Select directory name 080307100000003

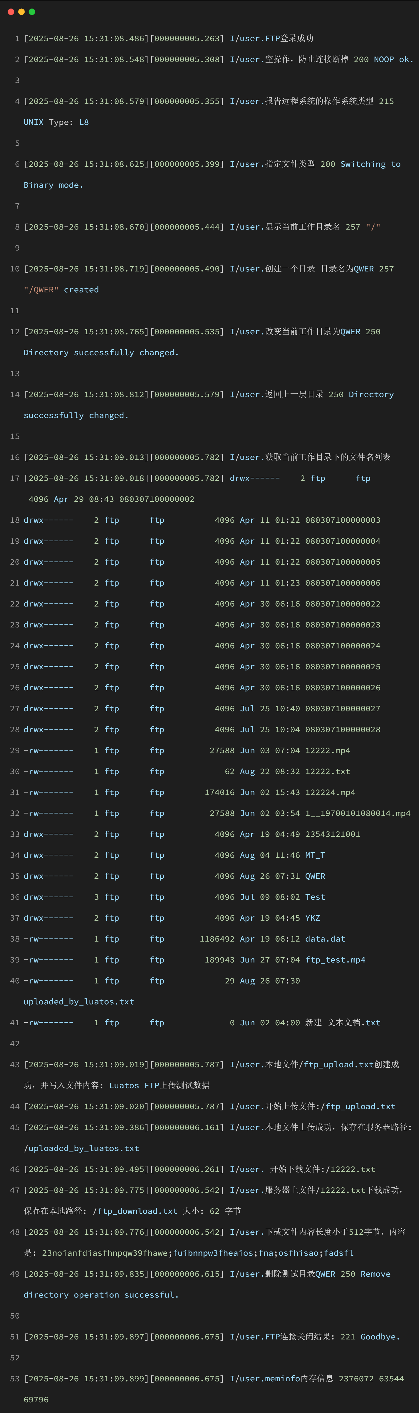click(343, 520)
